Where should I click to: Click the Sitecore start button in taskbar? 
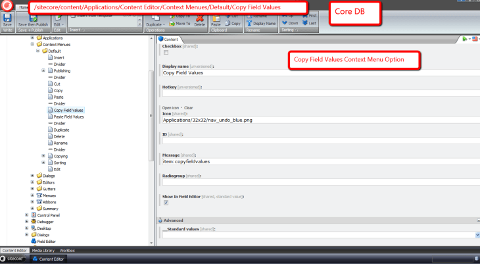coord(12,259)
